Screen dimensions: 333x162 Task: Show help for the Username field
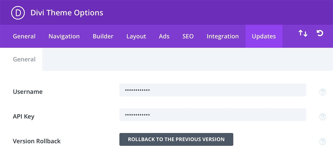point(322,92)
